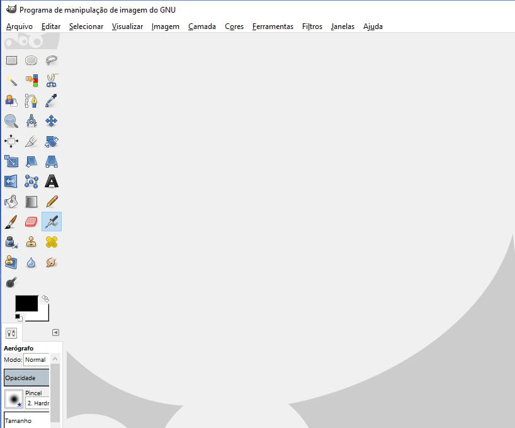Open the Camada menu
515x428 pixels.
(x=201, y=26)
